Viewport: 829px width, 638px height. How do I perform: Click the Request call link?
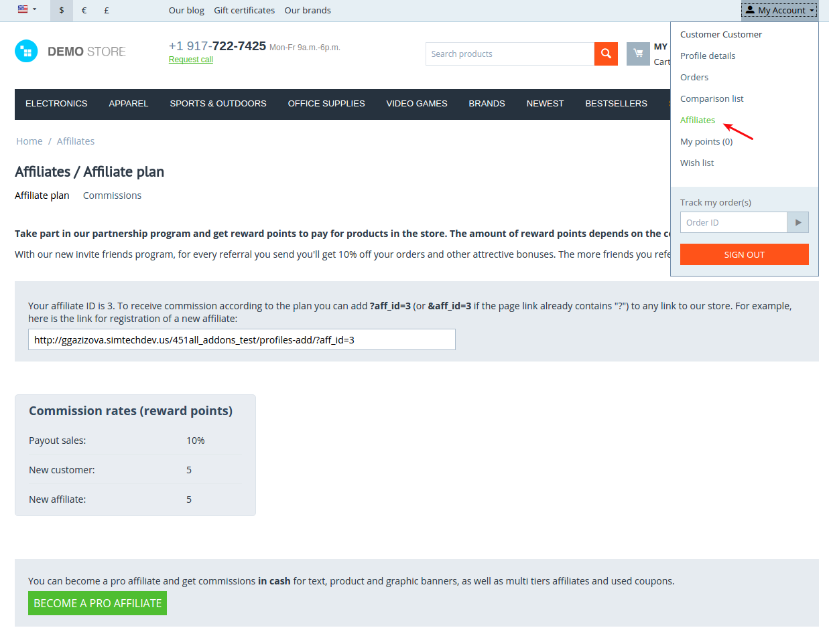[190, 60]
